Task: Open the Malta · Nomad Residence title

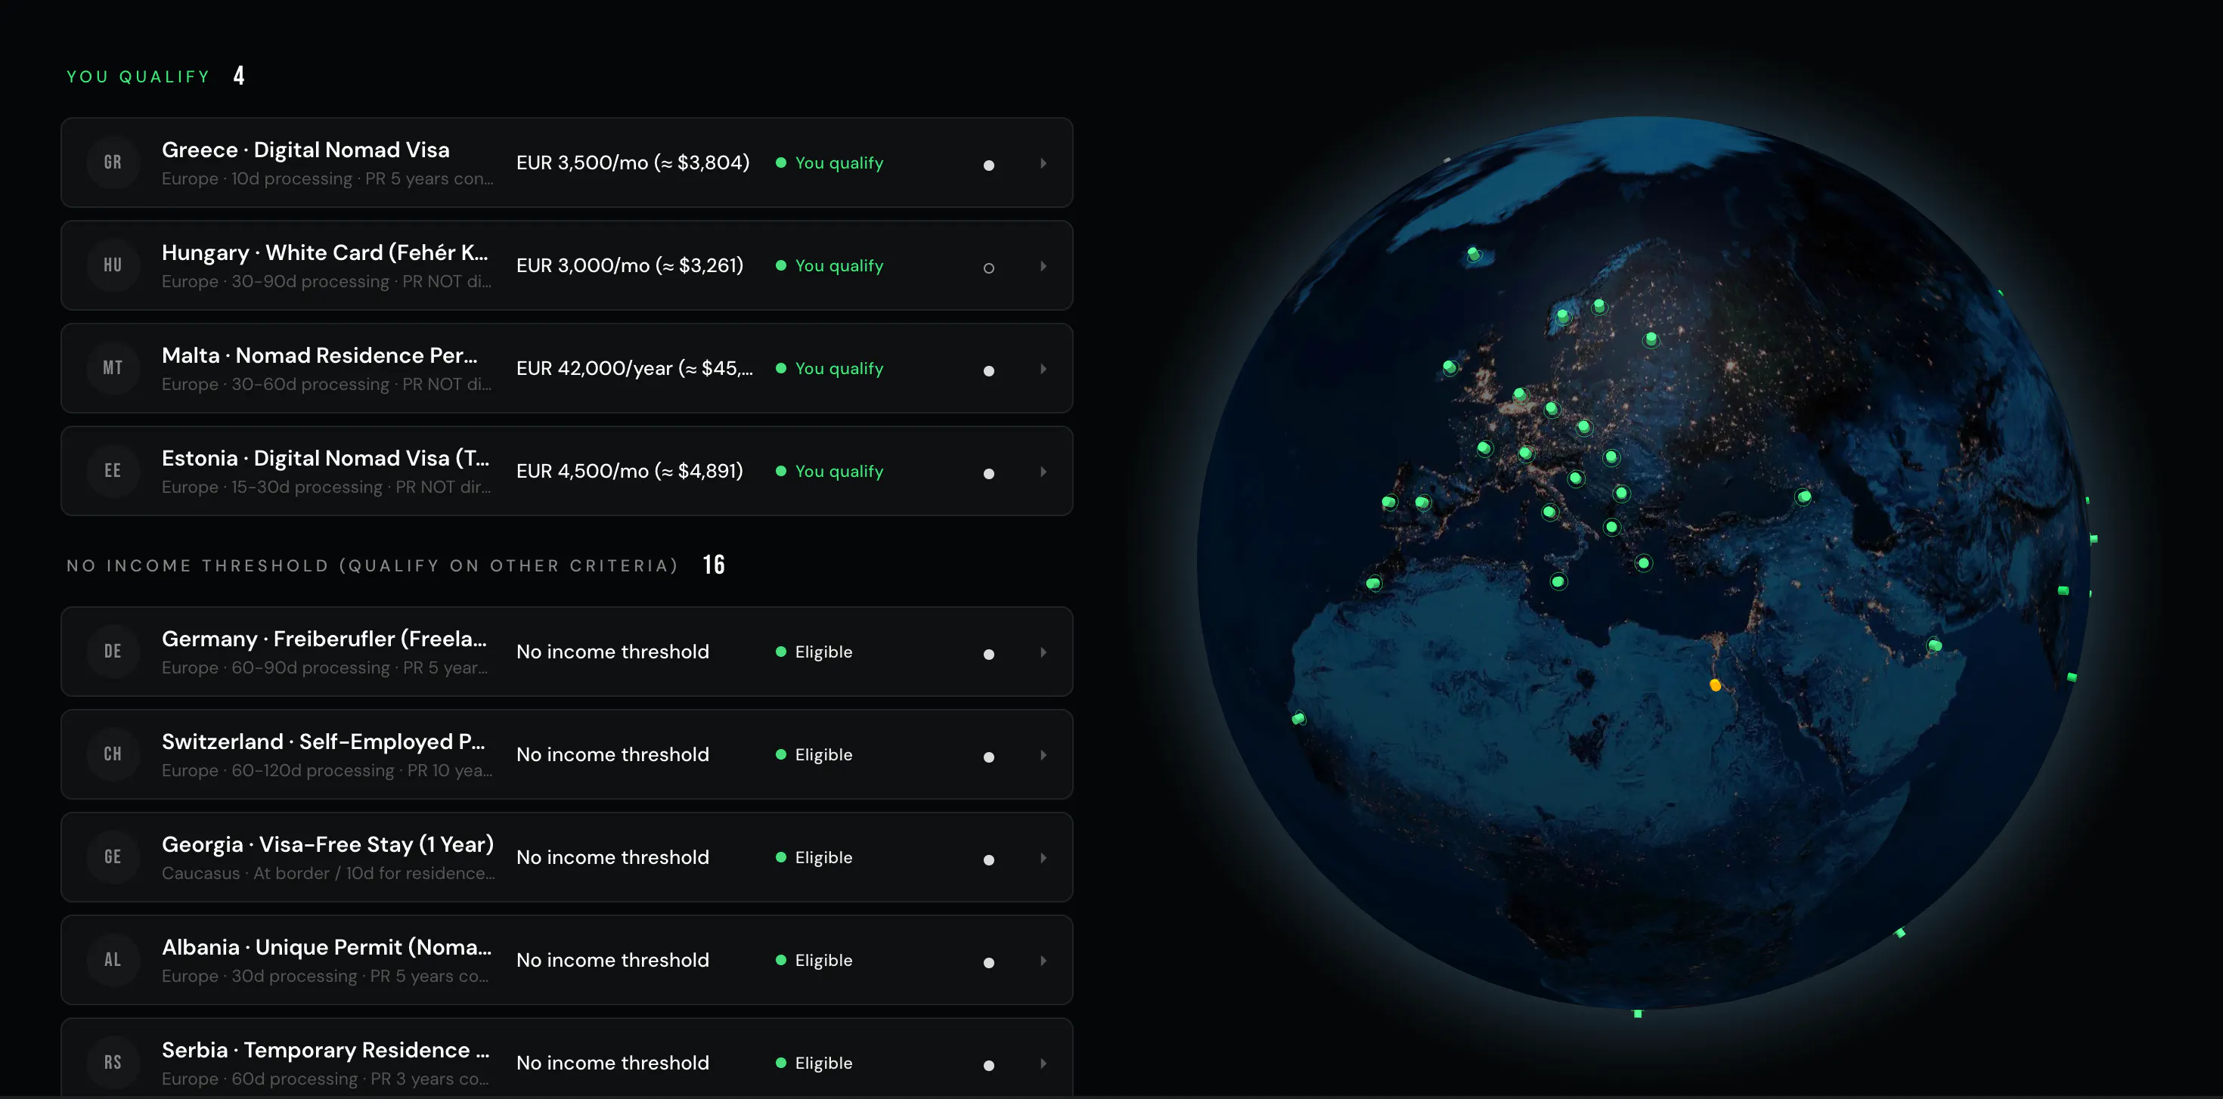Action: point(319,355)
